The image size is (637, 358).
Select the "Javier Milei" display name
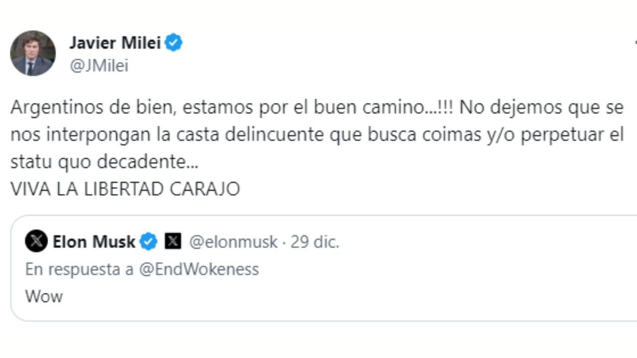pos(116,43)
